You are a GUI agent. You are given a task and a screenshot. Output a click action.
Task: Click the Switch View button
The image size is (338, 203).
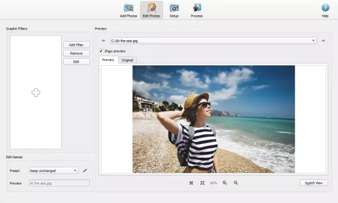(314, 183)
